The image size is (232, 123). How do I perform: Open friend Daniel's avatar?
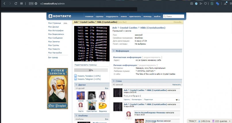pos(80,96)
